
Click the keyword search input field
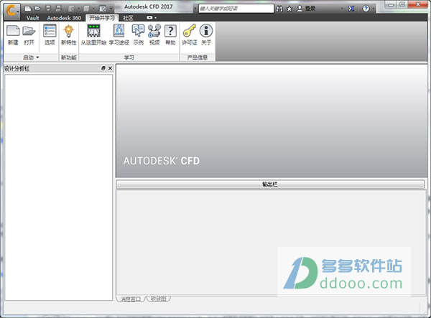[x=236, y=9]
